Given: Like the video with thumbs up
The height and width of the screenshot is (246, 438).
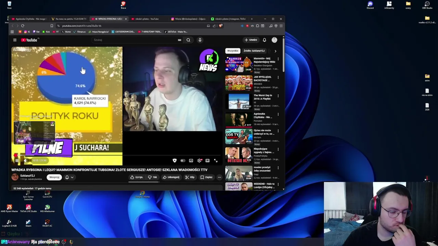Looking at the screenshot, I should [x=137, y=177].
